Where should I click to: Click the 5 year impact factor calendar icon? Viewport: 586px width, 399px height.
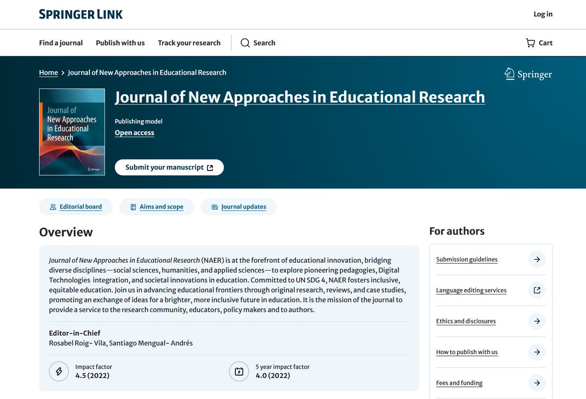(239, 371)
